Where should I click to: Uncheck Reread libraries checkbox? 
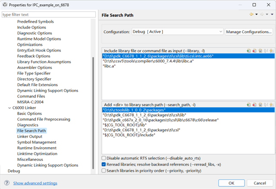click(104, 164)
